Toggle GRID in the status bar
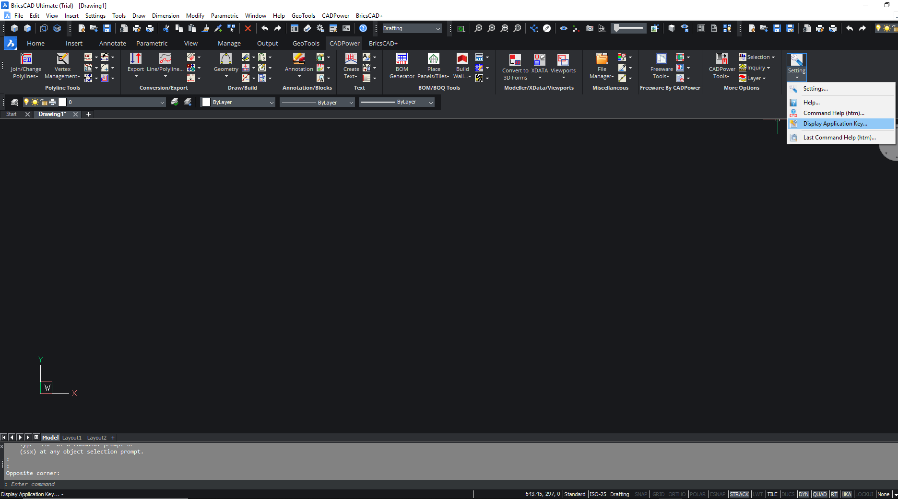898x499 pixels. [659, 494]
